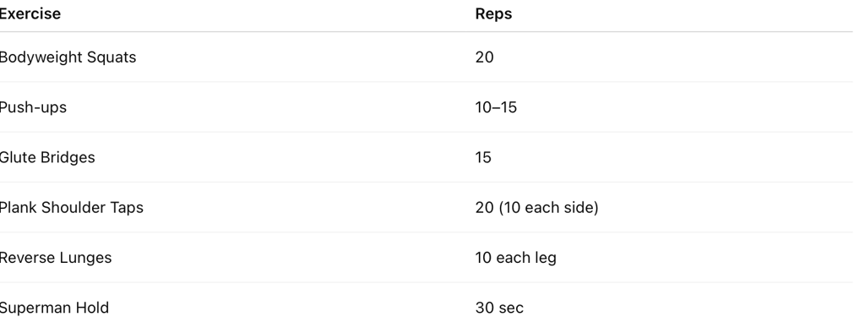Click the 10–15 reps value for Push-ups
The height and width of the screenshot is (333, 865).
pyautogui.click(x=496, y=107)
